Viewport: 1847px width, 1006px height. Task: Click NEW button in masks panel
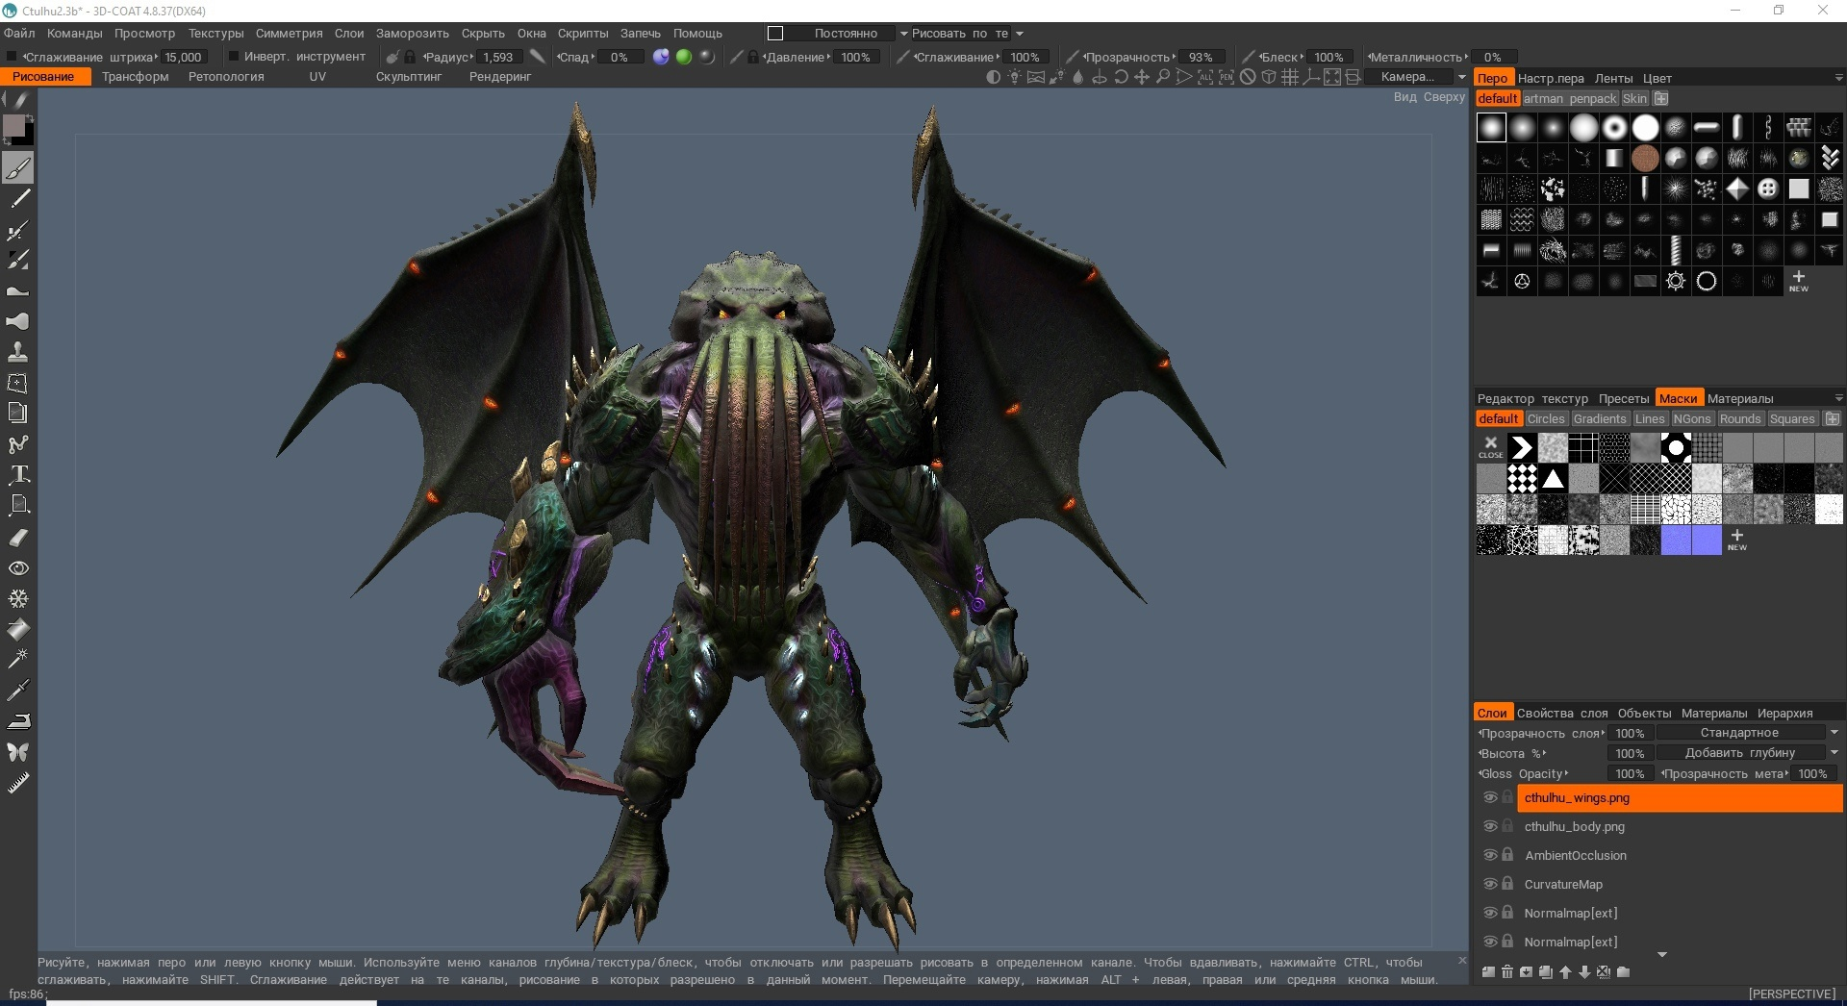(1736, 540)
